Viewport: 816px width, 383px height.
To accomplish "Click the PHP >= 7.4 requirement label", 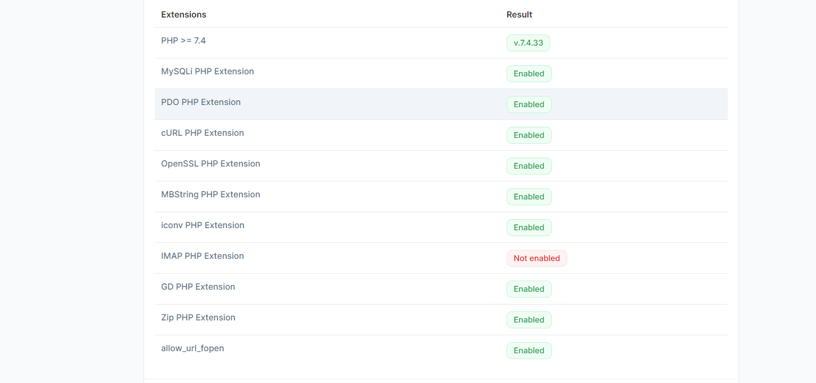I will click(183, 40).
